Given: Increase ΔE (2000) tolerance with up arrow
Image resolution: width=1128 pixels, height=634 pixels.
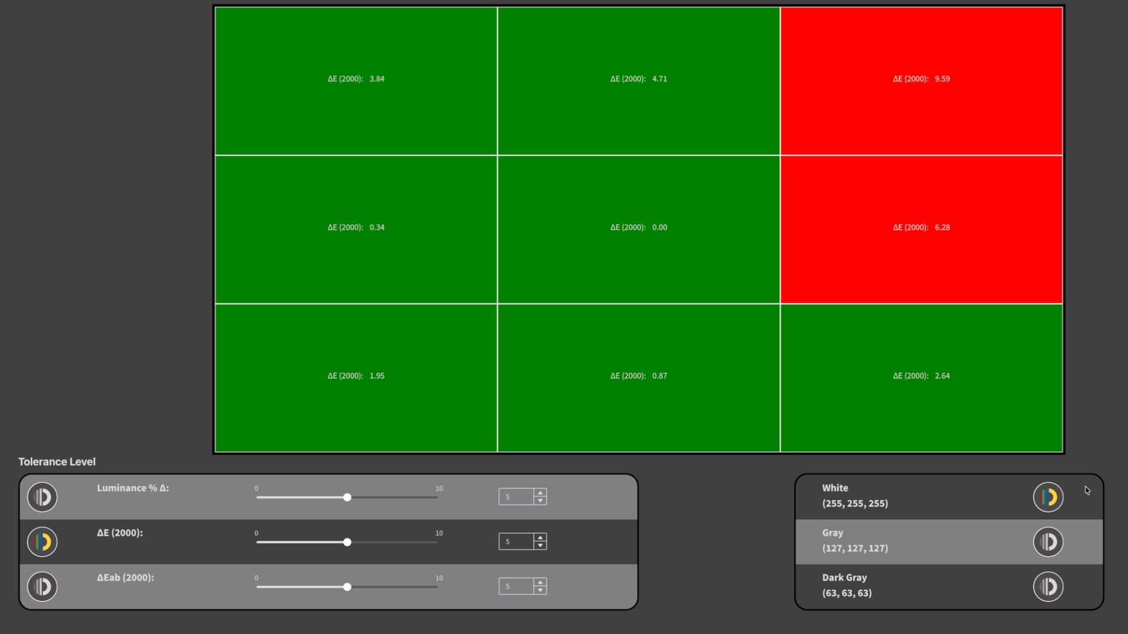Looking at the screenshot, I should pyautogui.click(x=540, y=538).
